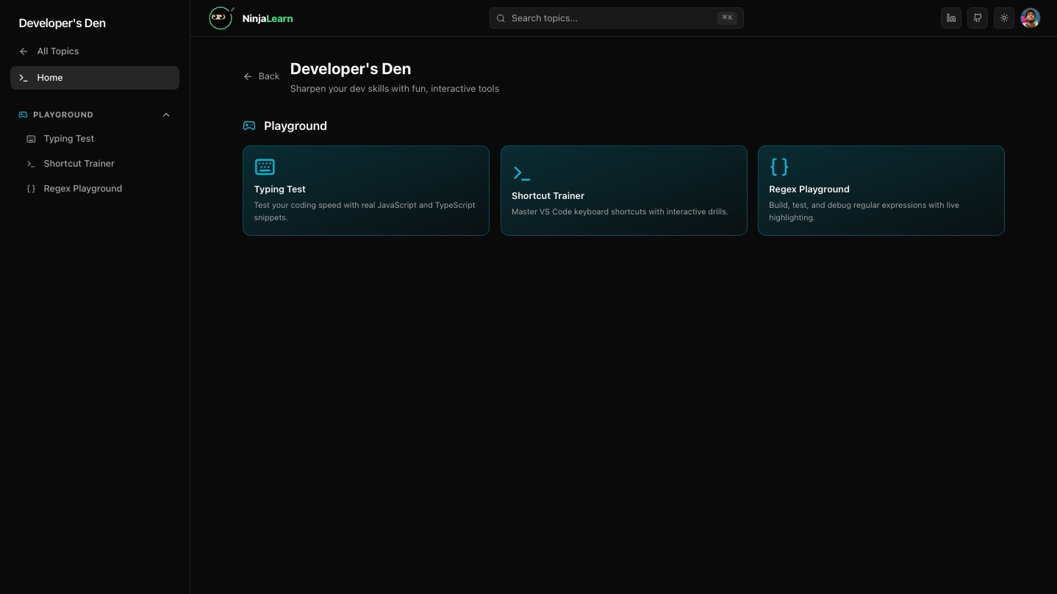This screenshot has height=594, width=1057.
Task: Open the Regex Playground card title
Action: [x=809, y=189]
